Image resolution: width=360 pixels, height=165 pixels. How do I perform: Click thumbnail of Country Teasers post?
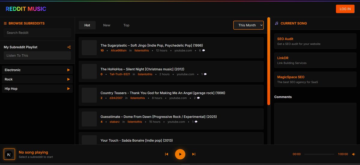pos(89,95)
